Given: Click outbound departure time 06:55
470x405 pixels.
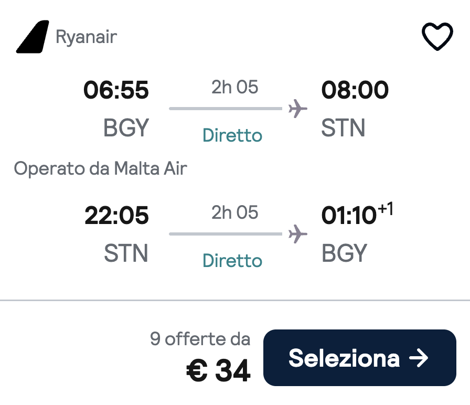Looking at the screenshot, I should [116, 91].
